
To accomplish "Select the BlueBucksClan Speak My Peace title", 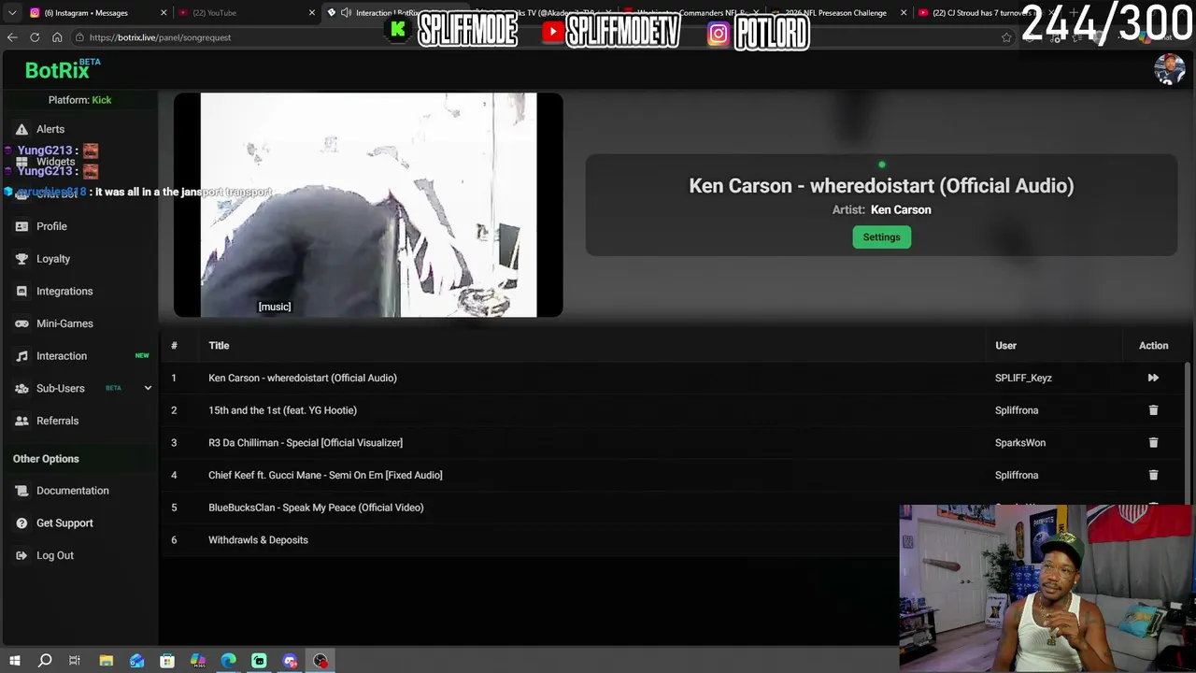I will (316, 508).
